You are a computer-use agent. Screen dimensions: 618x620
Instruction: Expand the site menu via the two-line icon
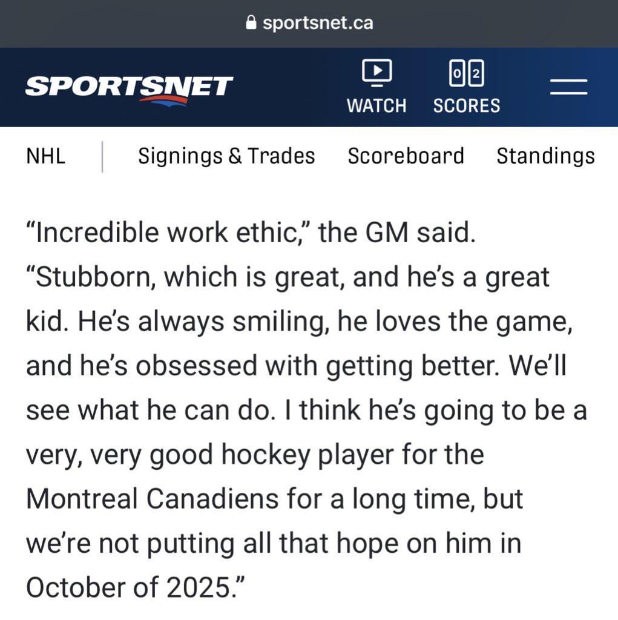[568, 87]
